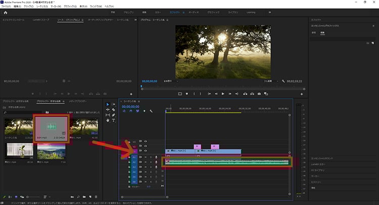Image resolution: width=379 pixels, height=205 pixels.
Task: Switch Project panel to list view
Action: (x=10, y=197)
